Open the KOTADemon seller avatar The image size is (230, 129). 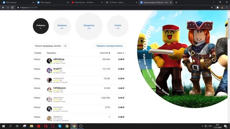(49, 90)
